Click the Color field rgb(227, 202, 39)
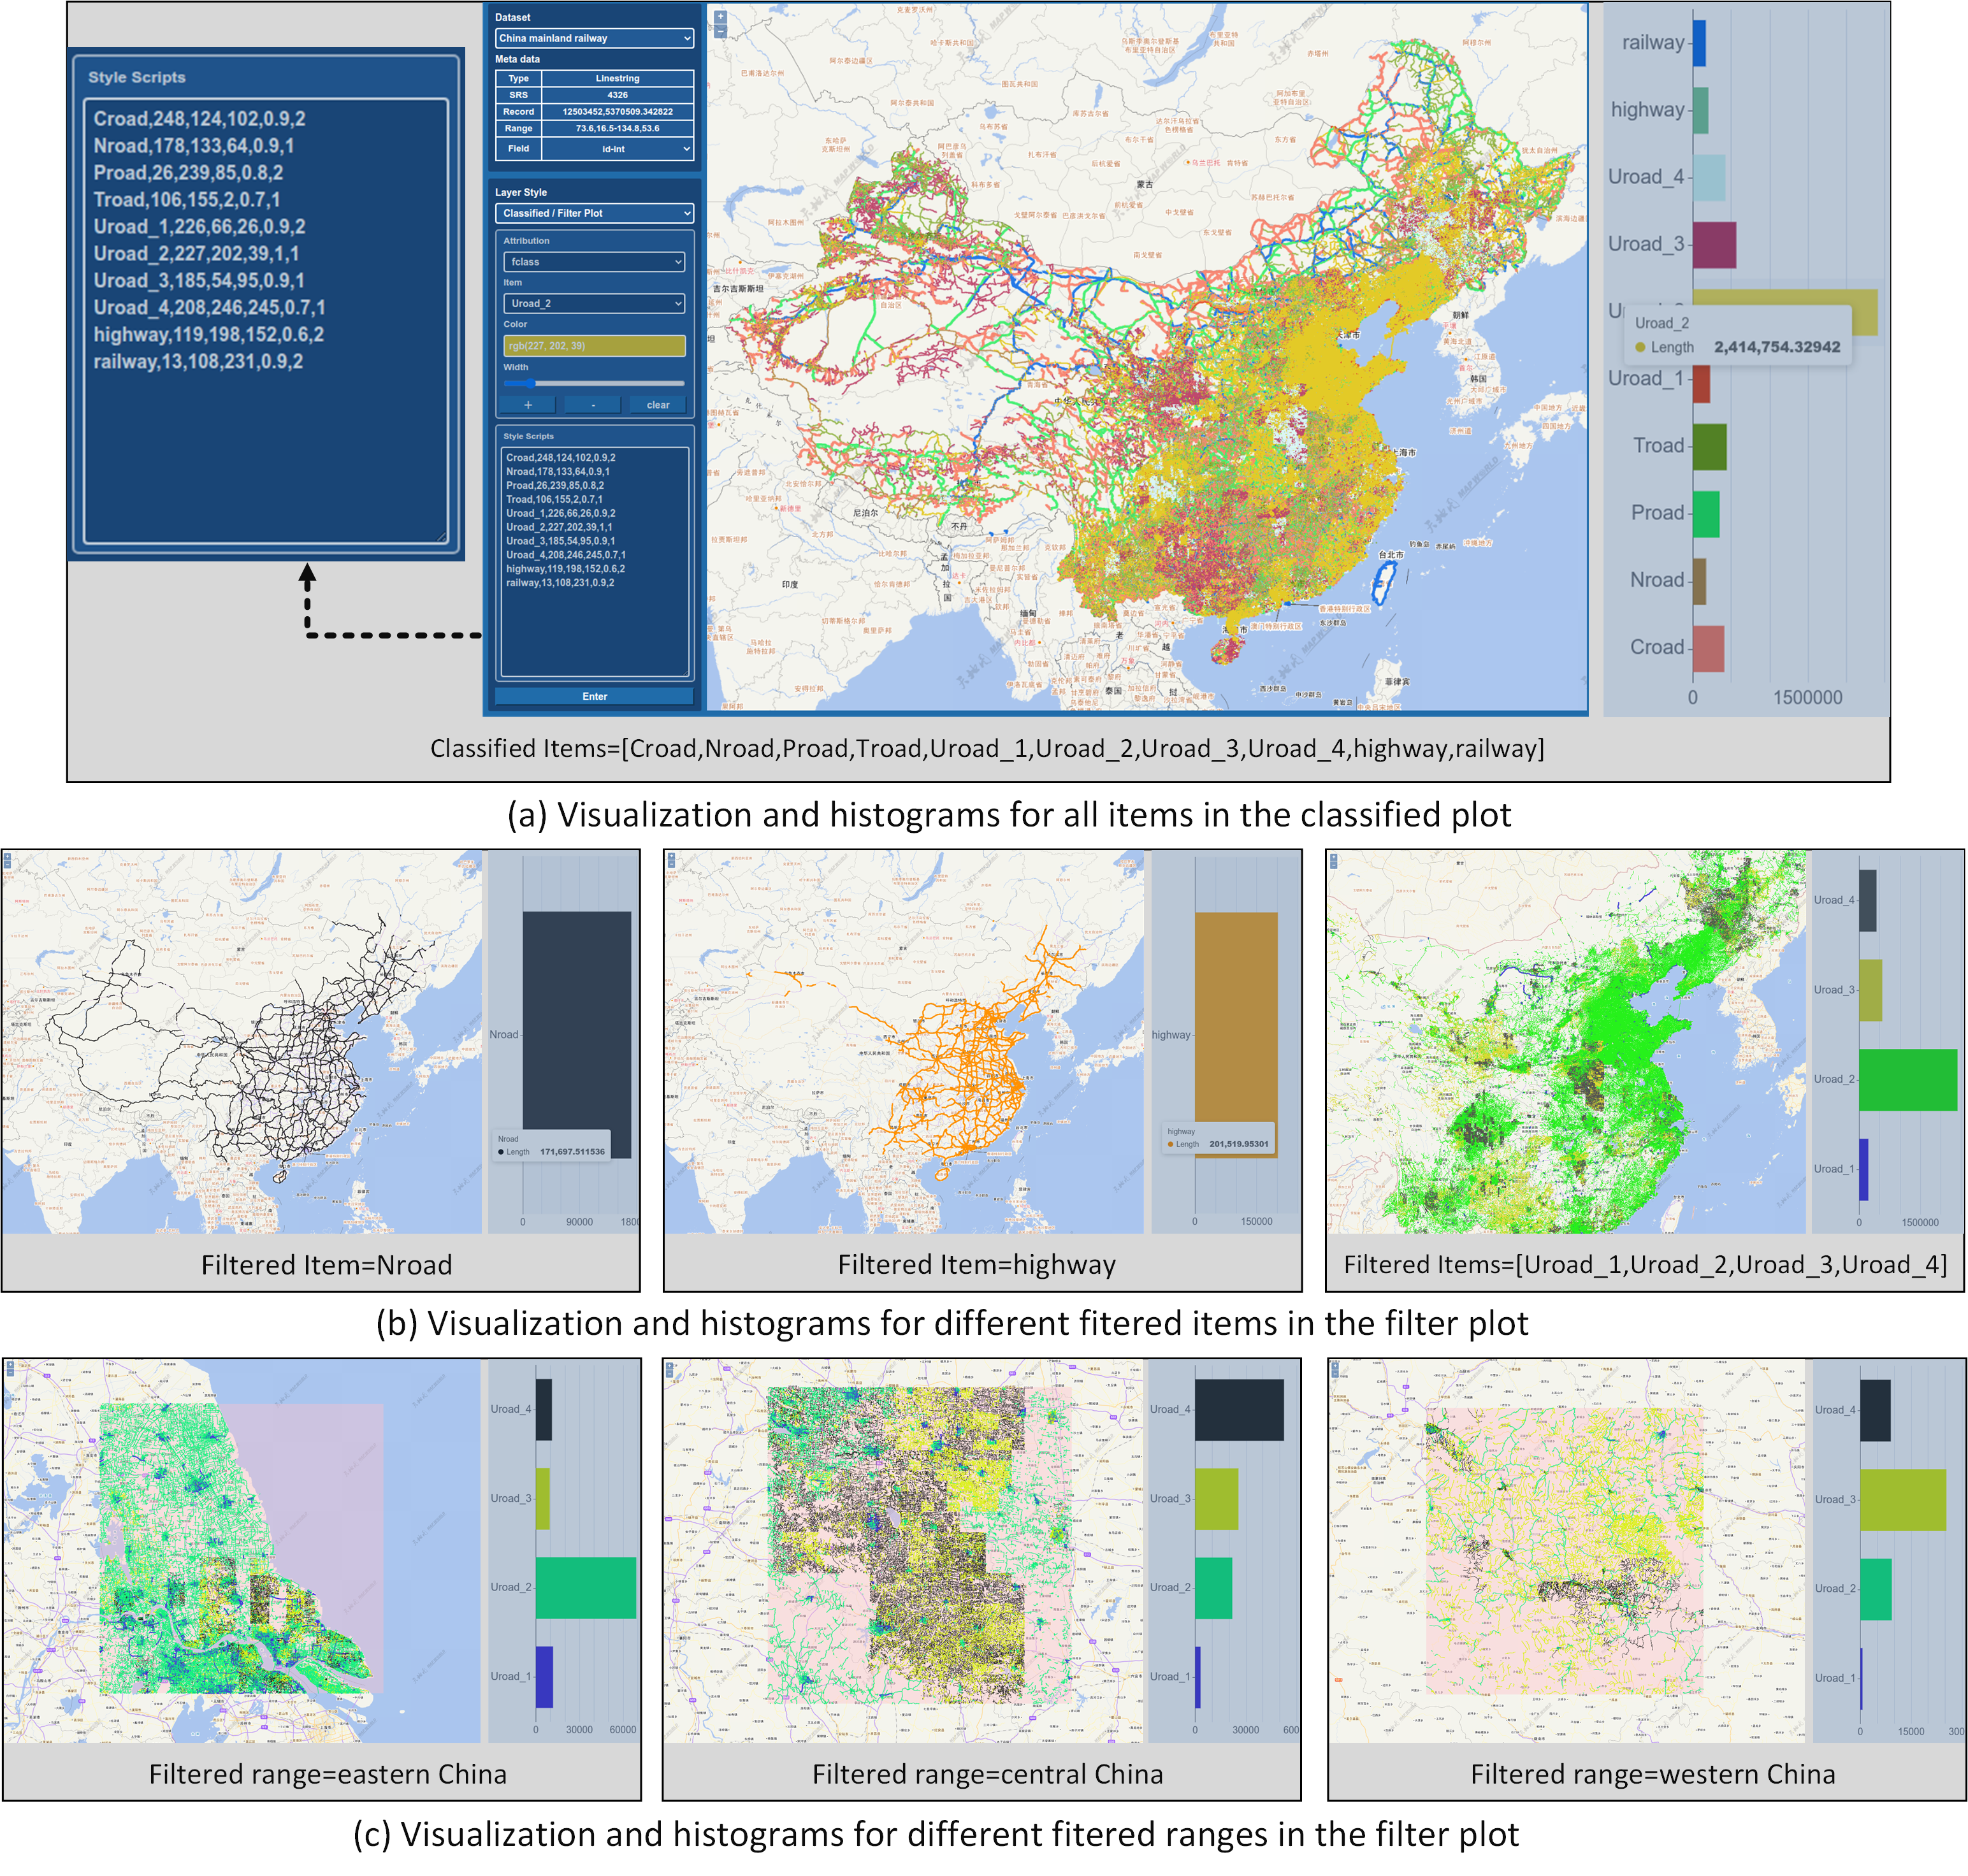This screenshot has width=1968, height=1876. (594, 346)
